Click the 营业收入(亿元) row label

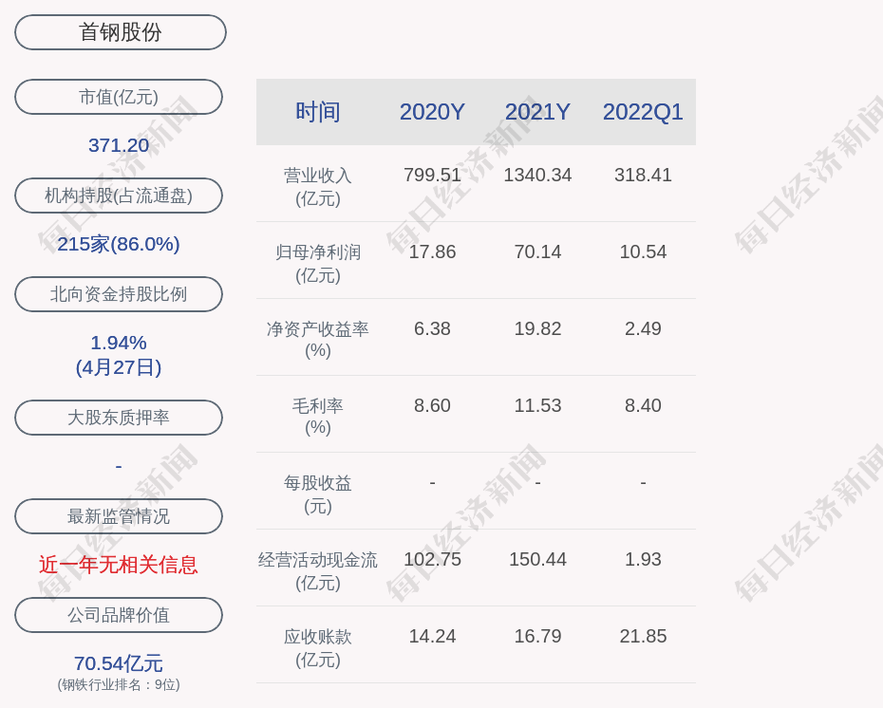pyautogui.click(x=318, y=187)
